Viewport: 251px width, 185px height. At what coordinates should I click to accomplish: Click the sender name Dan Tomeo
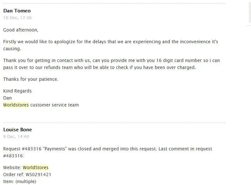pyautogui.click(x=17, y=11)
